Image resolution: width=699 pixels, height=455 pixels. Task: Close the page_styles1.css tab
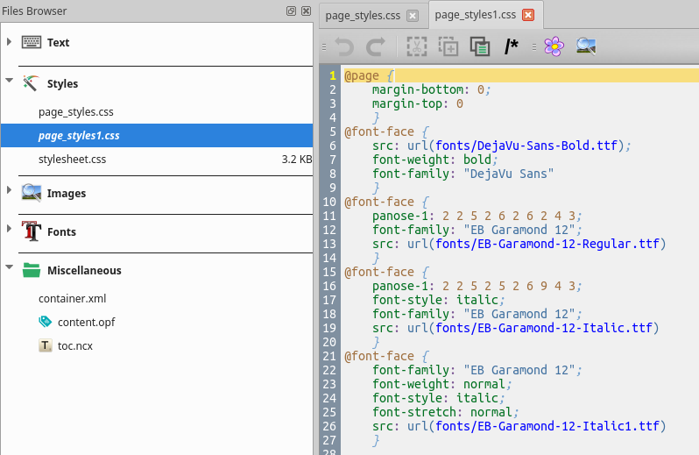coord(528,15)
